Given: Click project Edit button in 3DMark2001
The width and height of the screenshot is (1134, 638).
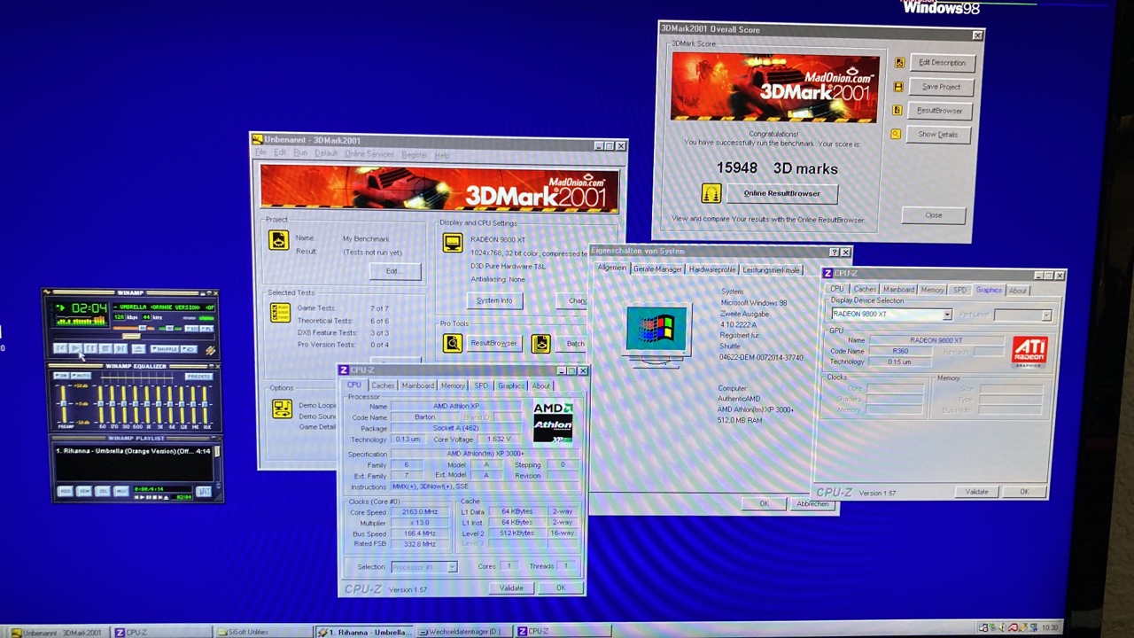Looking at the screenshot, I should [395, 271].
